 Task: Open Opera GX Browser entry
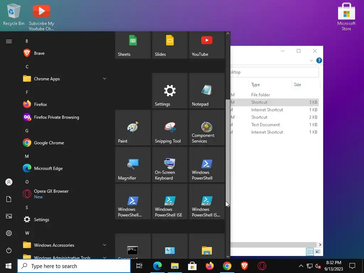point(65,194)
